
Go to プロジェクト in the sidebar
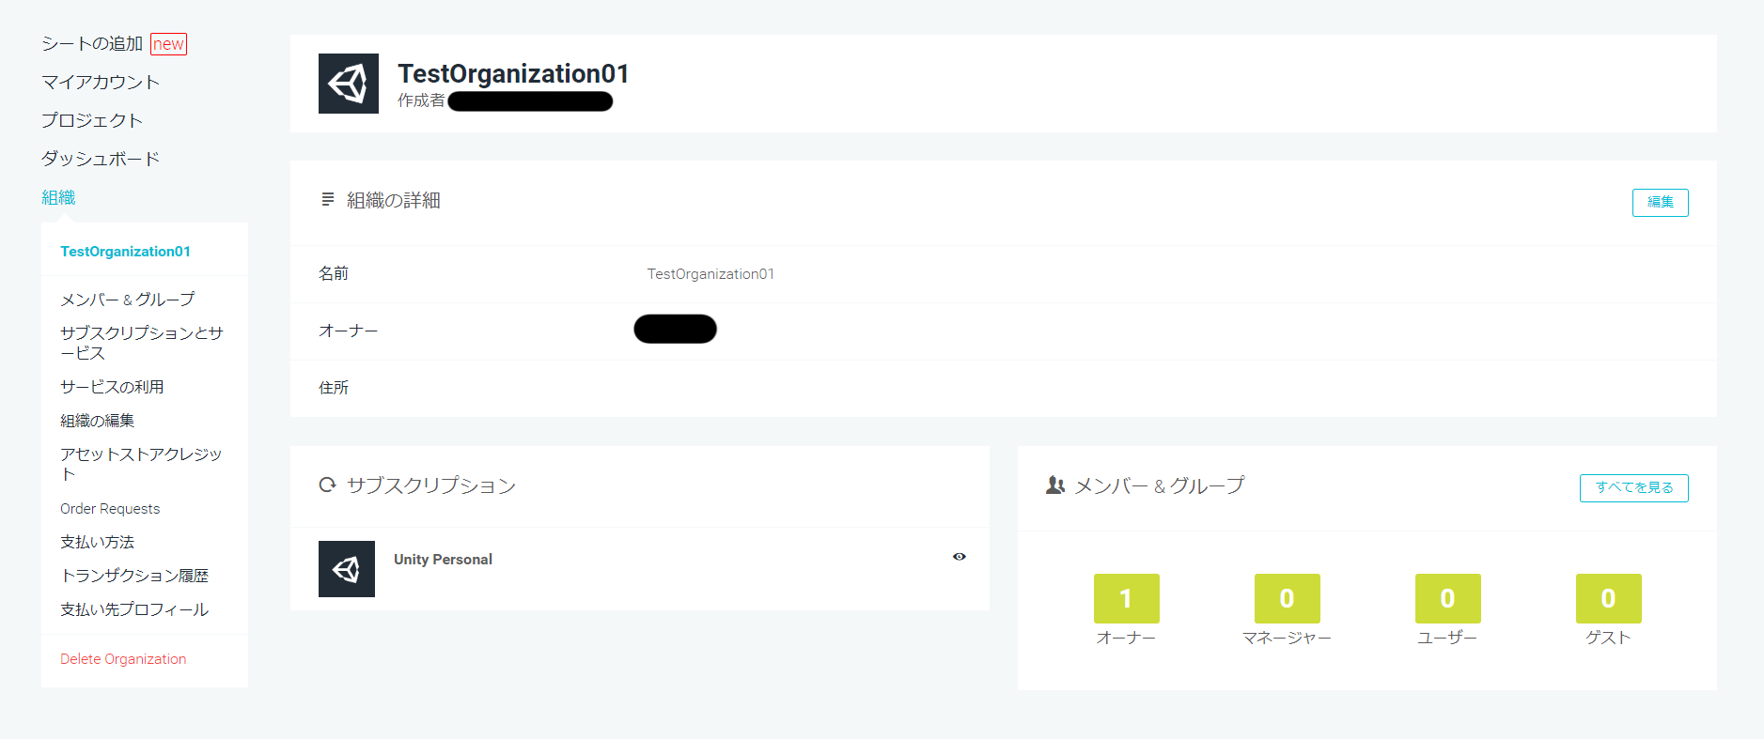pyautogui.click(x=92, y=120)
